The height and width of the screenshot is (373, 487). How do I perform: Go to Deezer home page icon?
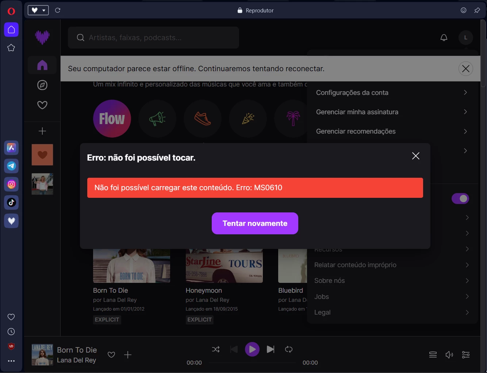pos(42,65)
